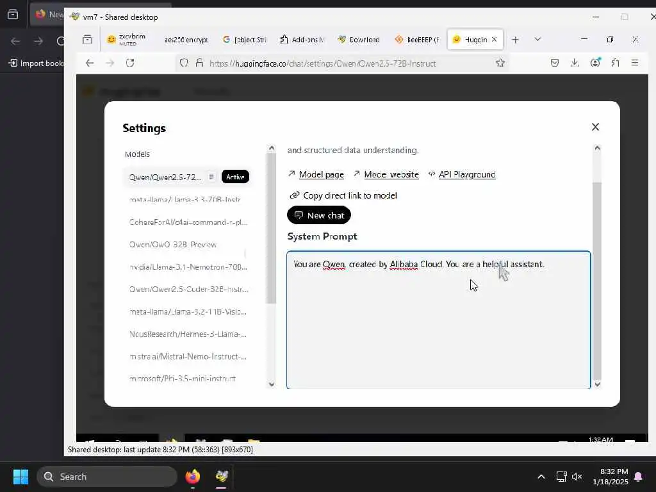Image resolution: width=656 pixels, height=492 pixels.
Task: Switch to the Add-ons Manager tab
Action: tap(302, 39)
